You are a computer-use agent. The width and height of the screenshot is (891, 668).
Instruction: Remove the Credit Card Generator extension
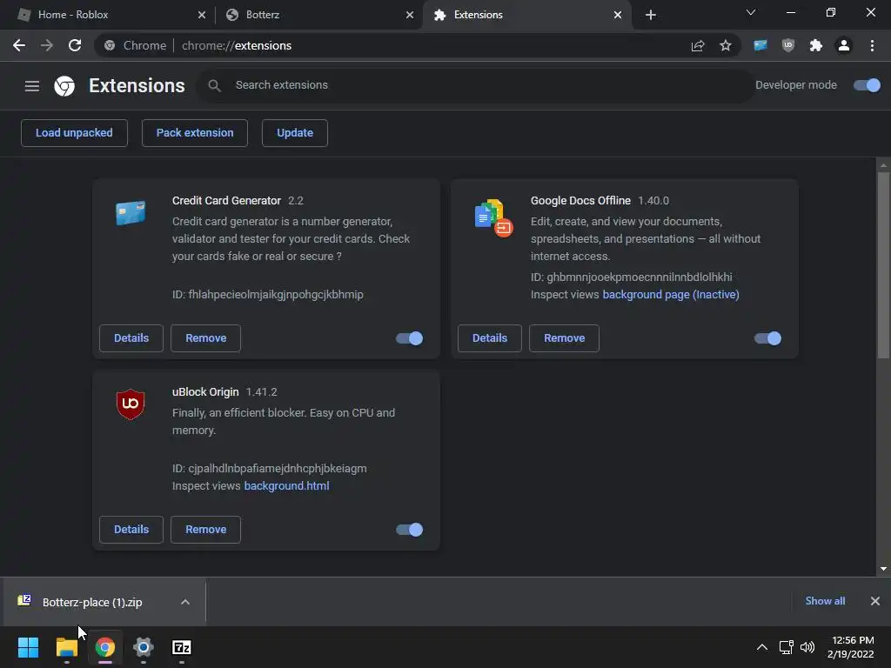[205, 338]
